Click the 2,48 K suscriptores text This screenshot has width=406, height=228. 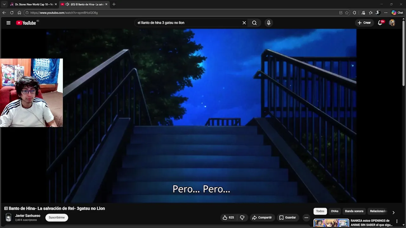(x=26, y=220)
